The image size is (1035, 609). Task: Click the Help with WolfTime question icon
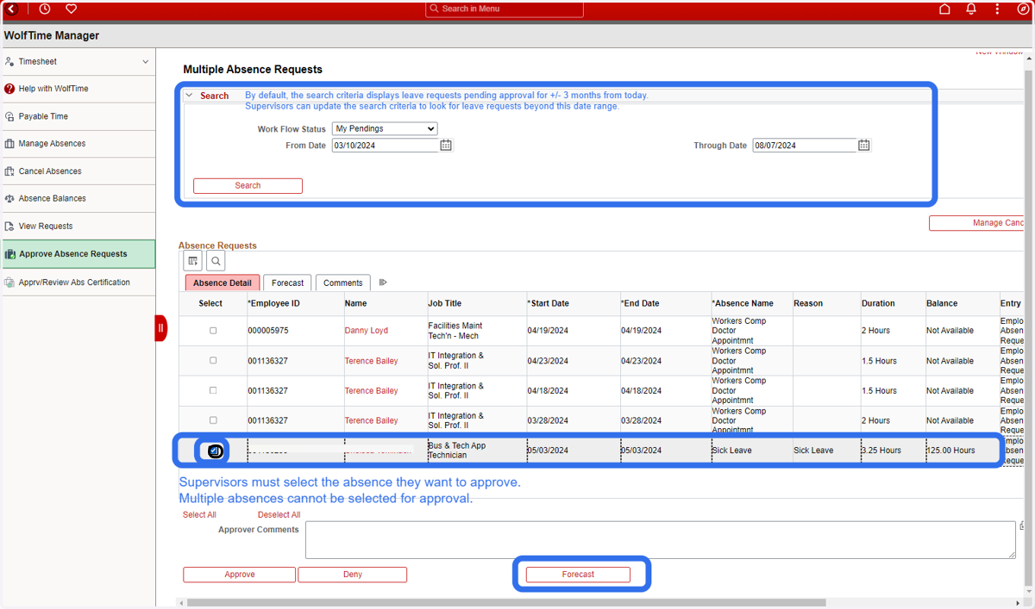point(9,89)
